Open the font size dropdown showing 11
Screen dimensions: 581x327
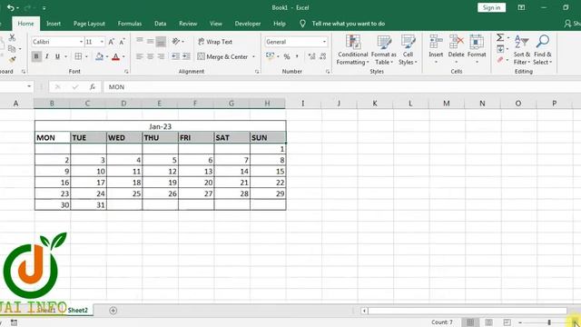click(102, 42)
